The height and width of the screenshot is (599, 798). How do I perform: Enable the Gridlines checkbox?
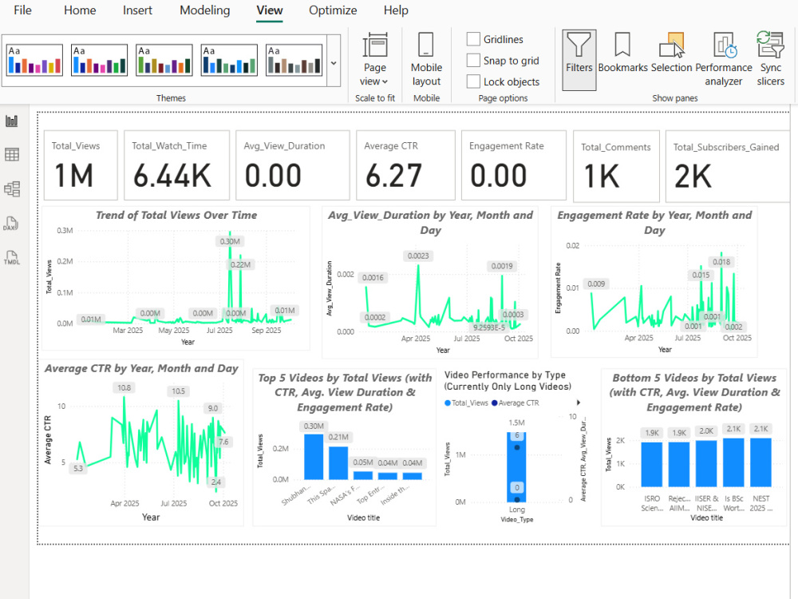pos(473,39)
